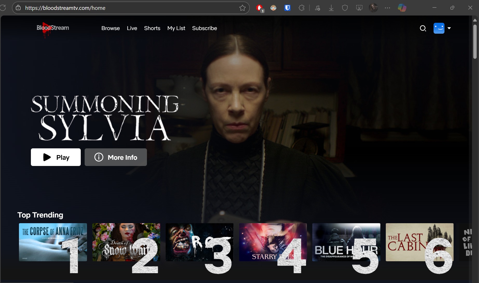Click the More Info button
Viewport: 479px width, 283px height.
click(x=116, y=157)
